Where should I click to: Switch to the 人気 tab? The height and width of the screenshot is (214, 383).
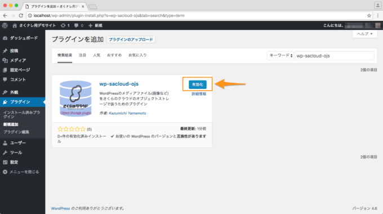click(96, 55)
